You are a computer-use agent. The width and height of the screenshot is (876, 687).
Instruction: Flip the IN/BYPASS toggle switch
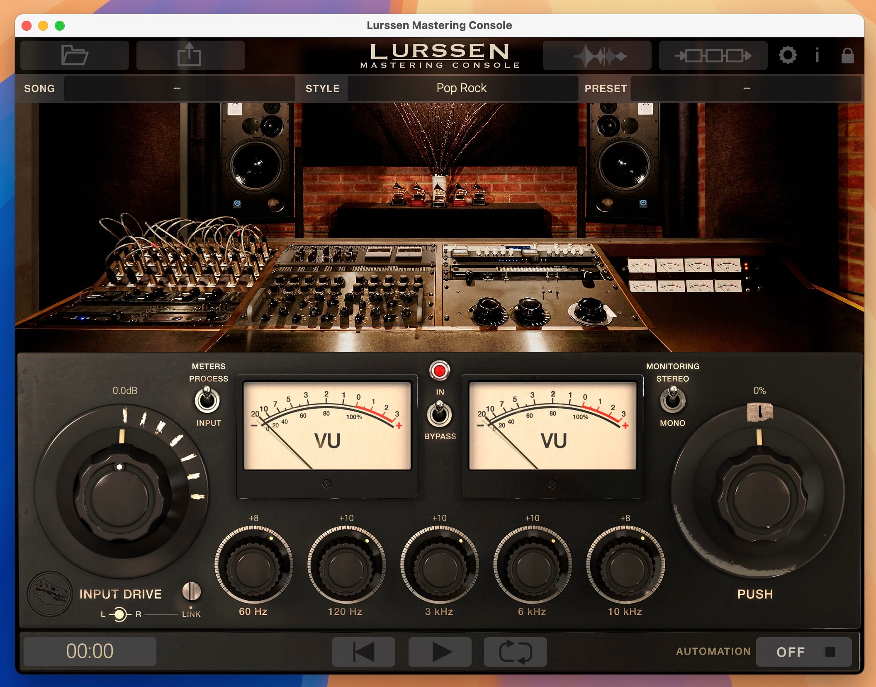coord(439,413)
